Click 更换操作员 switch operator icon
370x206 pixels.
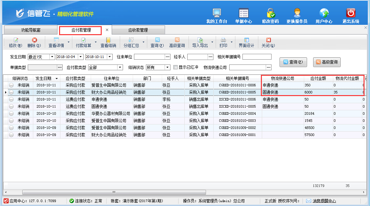(x=297, y=13)
